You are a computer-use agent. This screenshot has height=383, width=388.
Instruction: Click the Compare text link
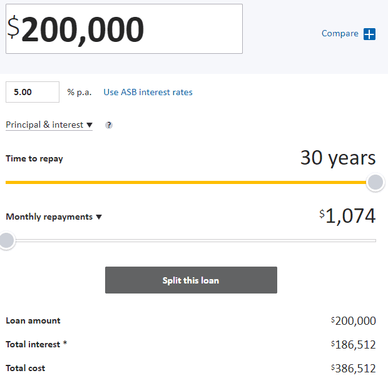tap(340, 34)
